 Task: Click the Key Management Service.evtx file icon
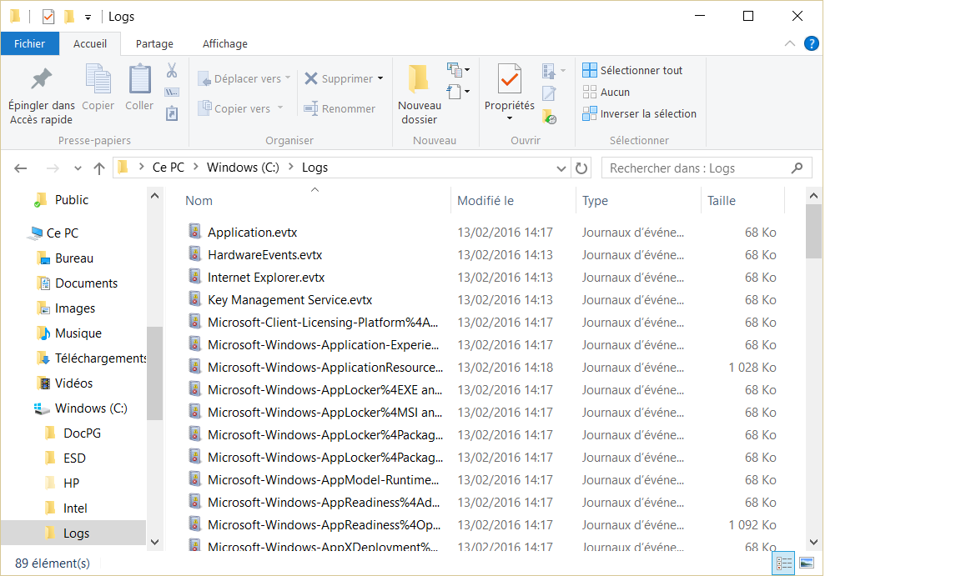(195, 299)
